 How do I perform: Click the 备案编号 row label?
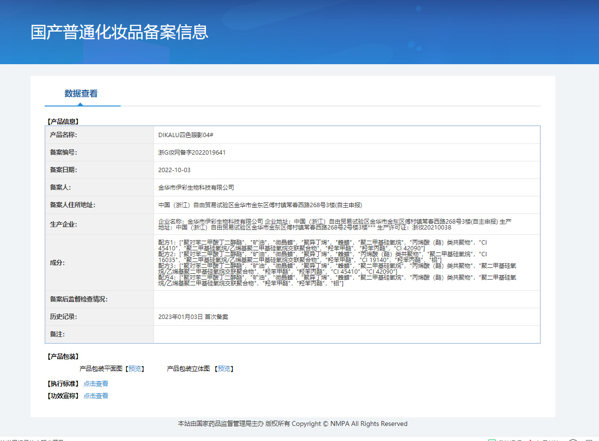pyautogui.click(x=64, y=152)
